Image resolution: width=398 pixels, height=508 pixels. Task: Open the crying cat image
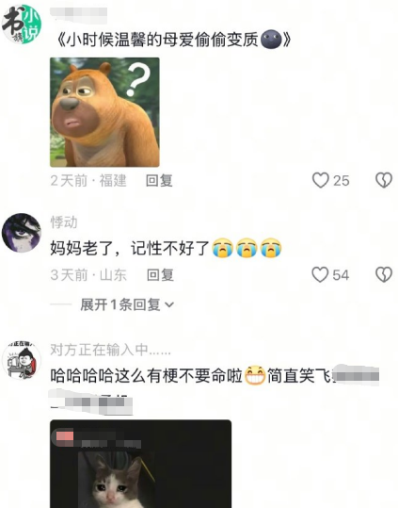140,464
